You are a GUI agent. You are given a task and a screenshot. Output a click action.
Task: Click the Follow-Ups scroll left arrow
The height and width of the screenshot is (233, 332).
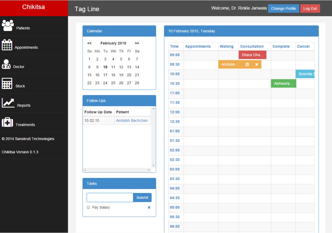[85, 170]
